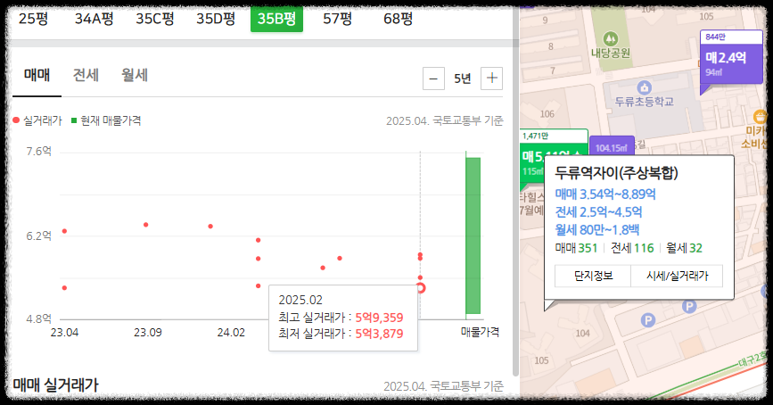Switch to the 월세 transaction tab
The width and height of the screenshot is (773, 405).
pos(135,76)
